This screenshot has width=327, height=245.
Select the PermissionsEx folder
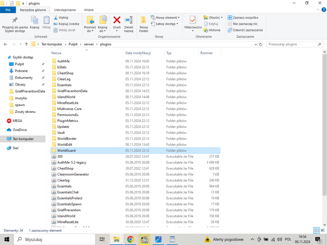pyautogui.click(x=68, y=115)
